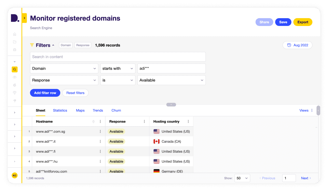Go to the Next page
328x191 pixels.
[306, 178]
